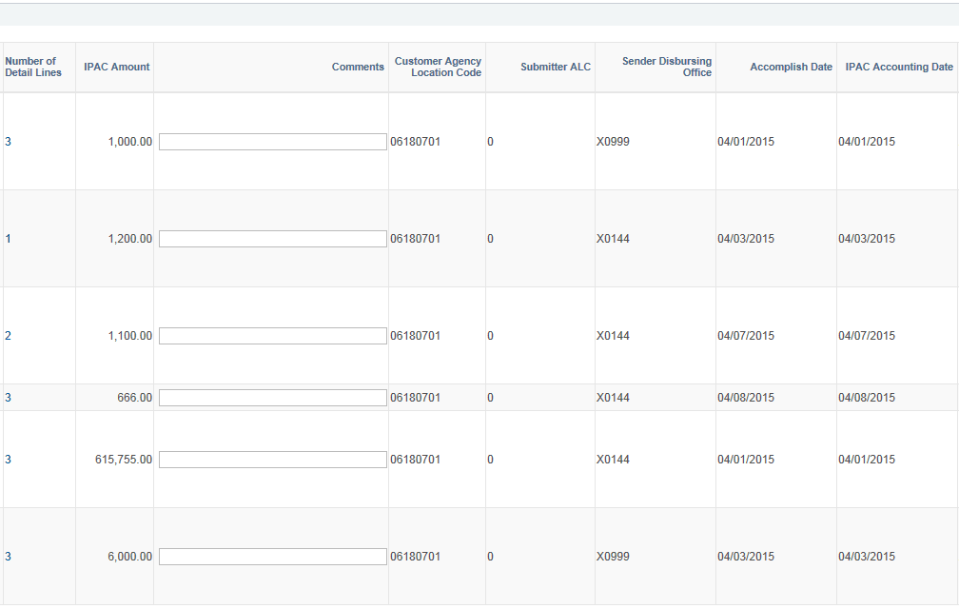
Task: Open detail lines for the 1,000.00 IPAC entry
Action: coord(8,141)
